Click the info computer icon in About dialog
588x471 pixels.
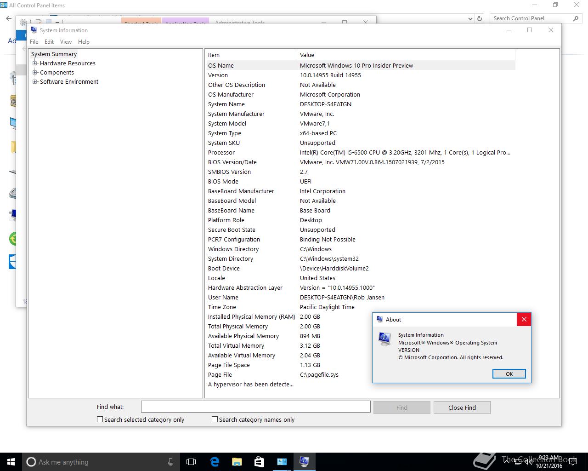pyautogui.click(x=384, y=339)
